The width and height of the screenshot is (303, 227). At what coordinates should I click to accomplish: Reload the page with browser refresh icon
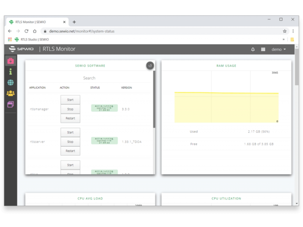(26, 31)
